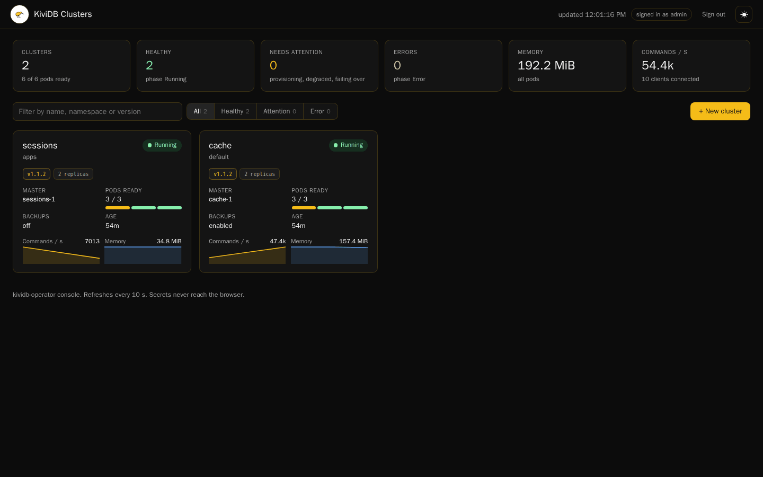Viewport: 763px width, 477px height.
Task: Click the default namespace label under cache
Action: tap(219, 157)
